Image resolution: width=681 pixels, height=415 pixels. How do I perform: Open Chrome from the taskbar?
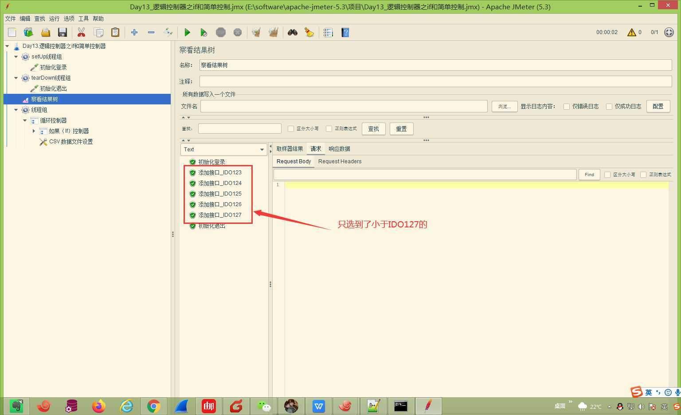click(154, 406)
